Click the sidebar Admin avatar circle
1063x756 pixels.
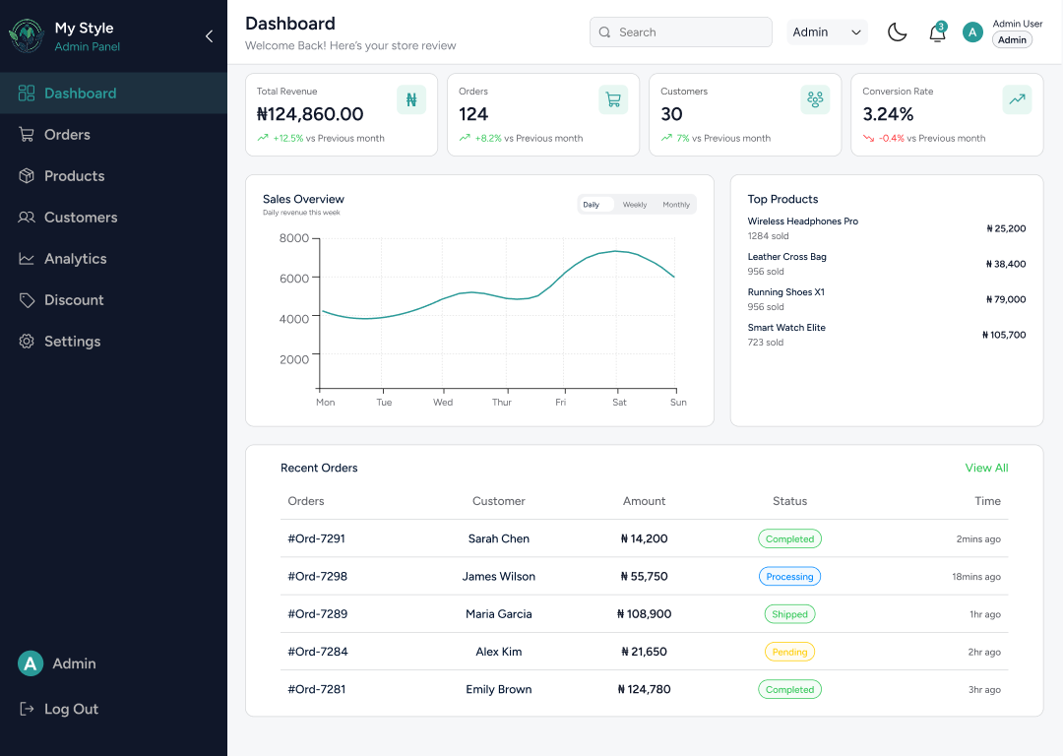point(31,663)
